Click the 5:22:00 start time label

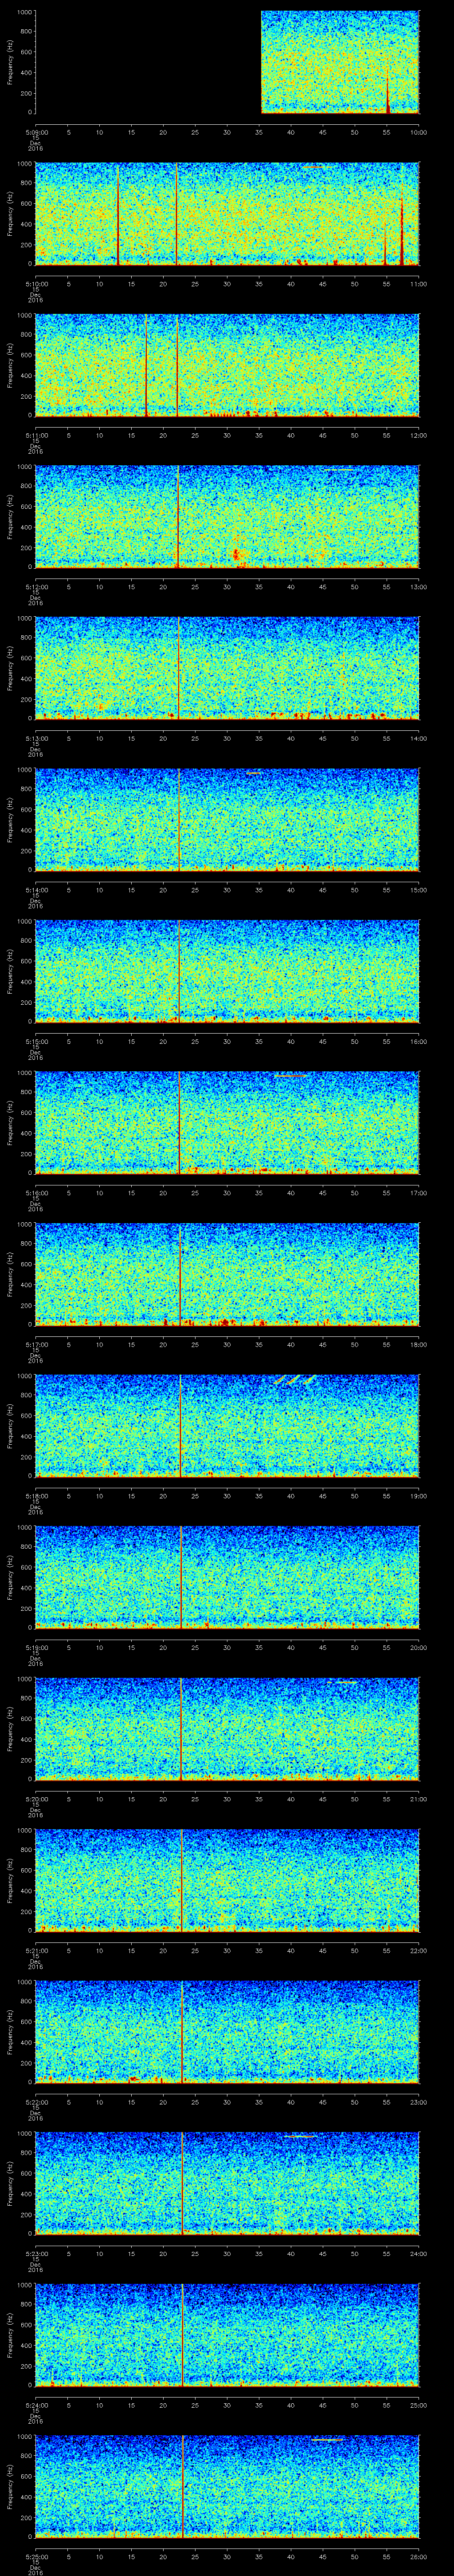(x=36, y=2101)
